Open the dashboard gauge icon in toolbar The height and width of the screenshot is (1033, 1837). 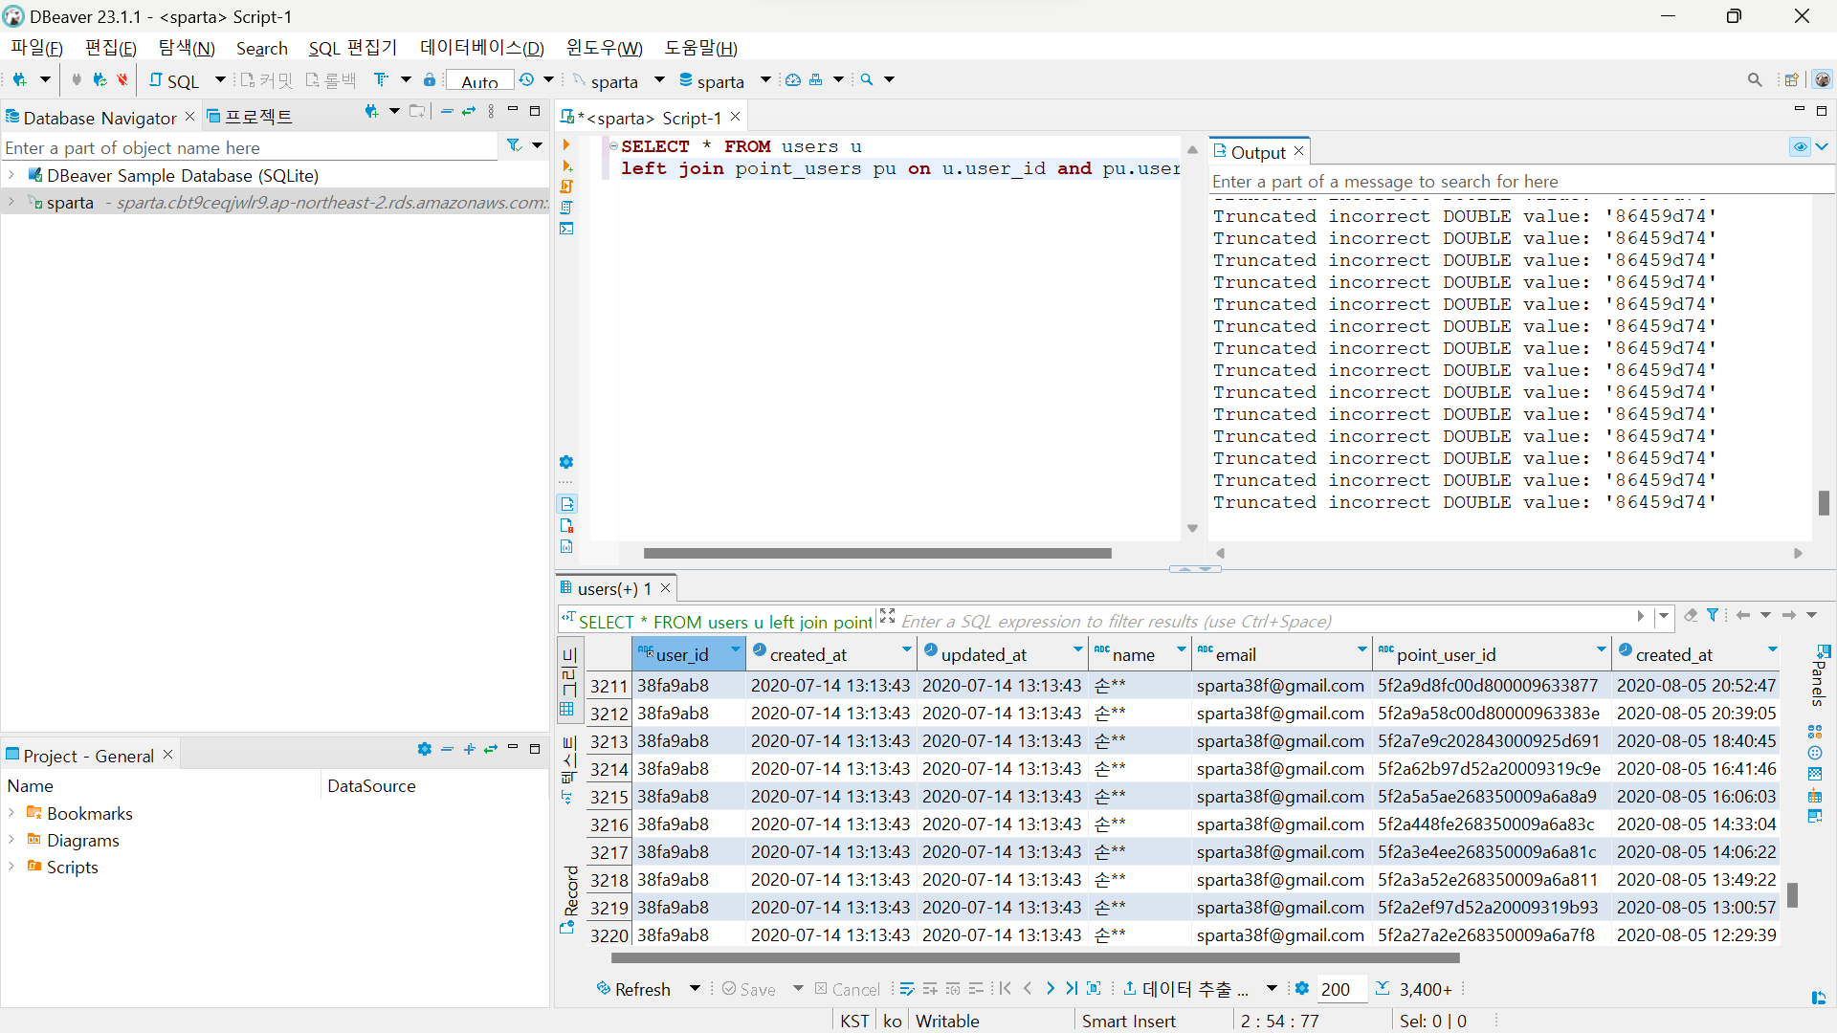(x=793, y=80)
